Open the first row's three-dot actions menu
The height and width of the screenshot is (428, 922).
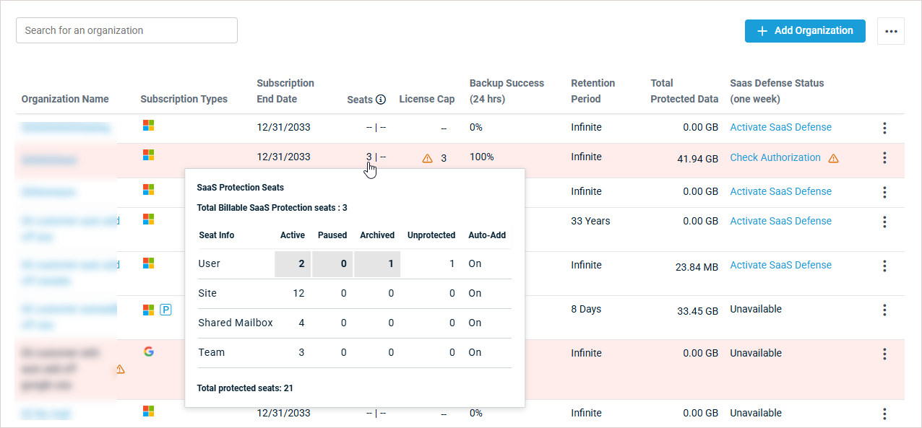coord(884,128)
